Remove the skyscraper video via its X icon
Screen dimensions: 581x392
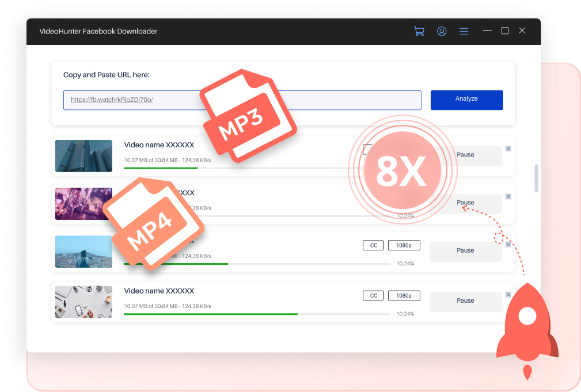(x=508, y=149)
